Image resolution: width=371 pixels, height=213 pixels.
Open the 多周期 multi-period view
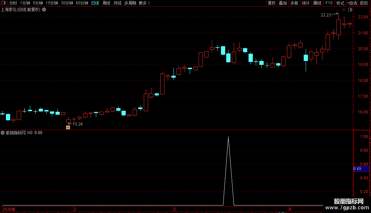[x=130, y=3]
